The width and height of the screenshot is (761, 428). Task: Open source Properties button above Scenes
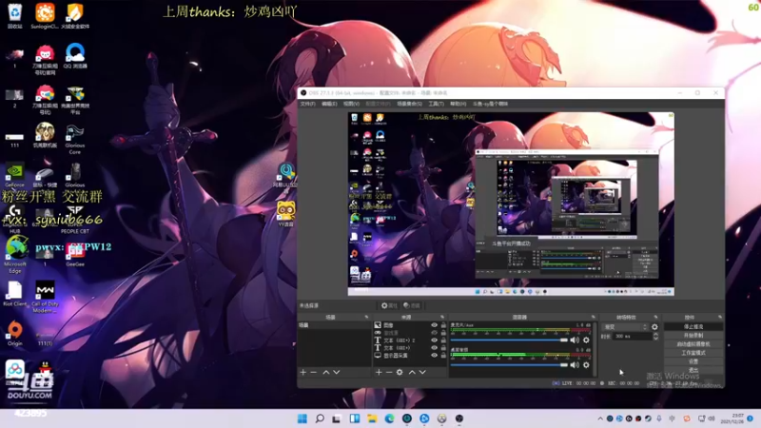[x=389, y=305]
